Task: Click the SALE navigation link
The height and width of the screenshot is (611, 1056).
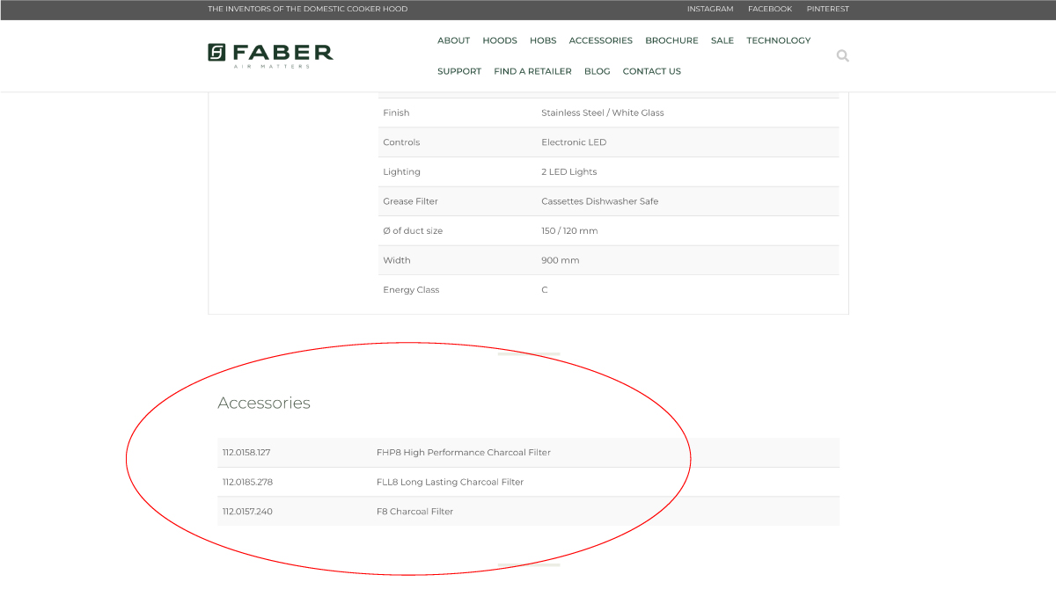Action: tap(722, 40)
